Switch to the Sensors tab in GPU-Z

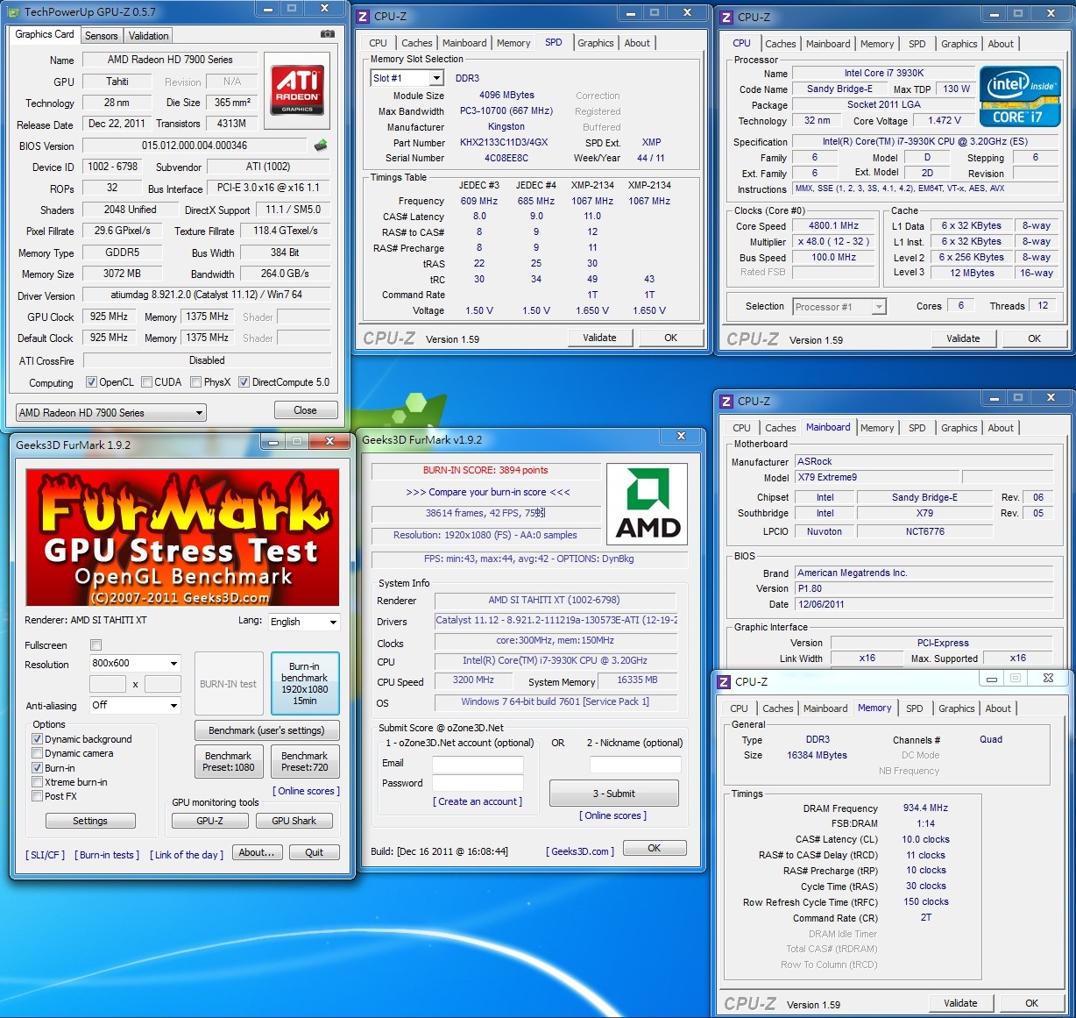(101, 36)
